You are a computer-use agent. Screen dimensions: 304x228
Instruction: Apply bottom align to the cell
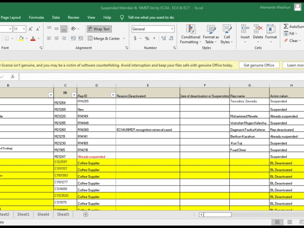pos(64,29)
